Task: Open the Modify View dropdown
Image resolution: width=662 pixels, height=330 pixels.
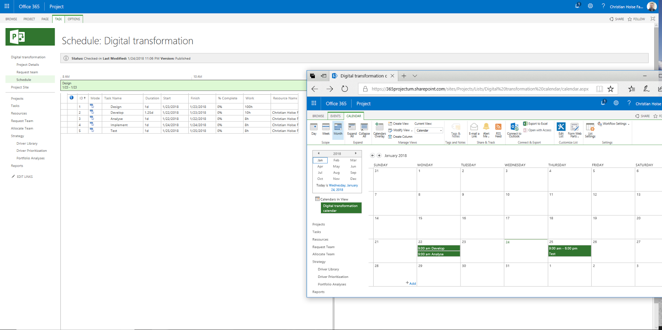Action: [400, 130]
